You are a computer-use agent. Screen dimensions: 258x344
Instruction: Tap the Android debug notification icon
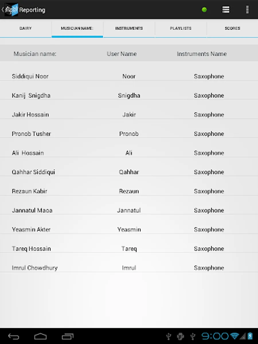180,336
